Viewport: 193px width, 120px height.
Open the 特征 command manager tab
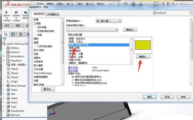coord(7,26)
